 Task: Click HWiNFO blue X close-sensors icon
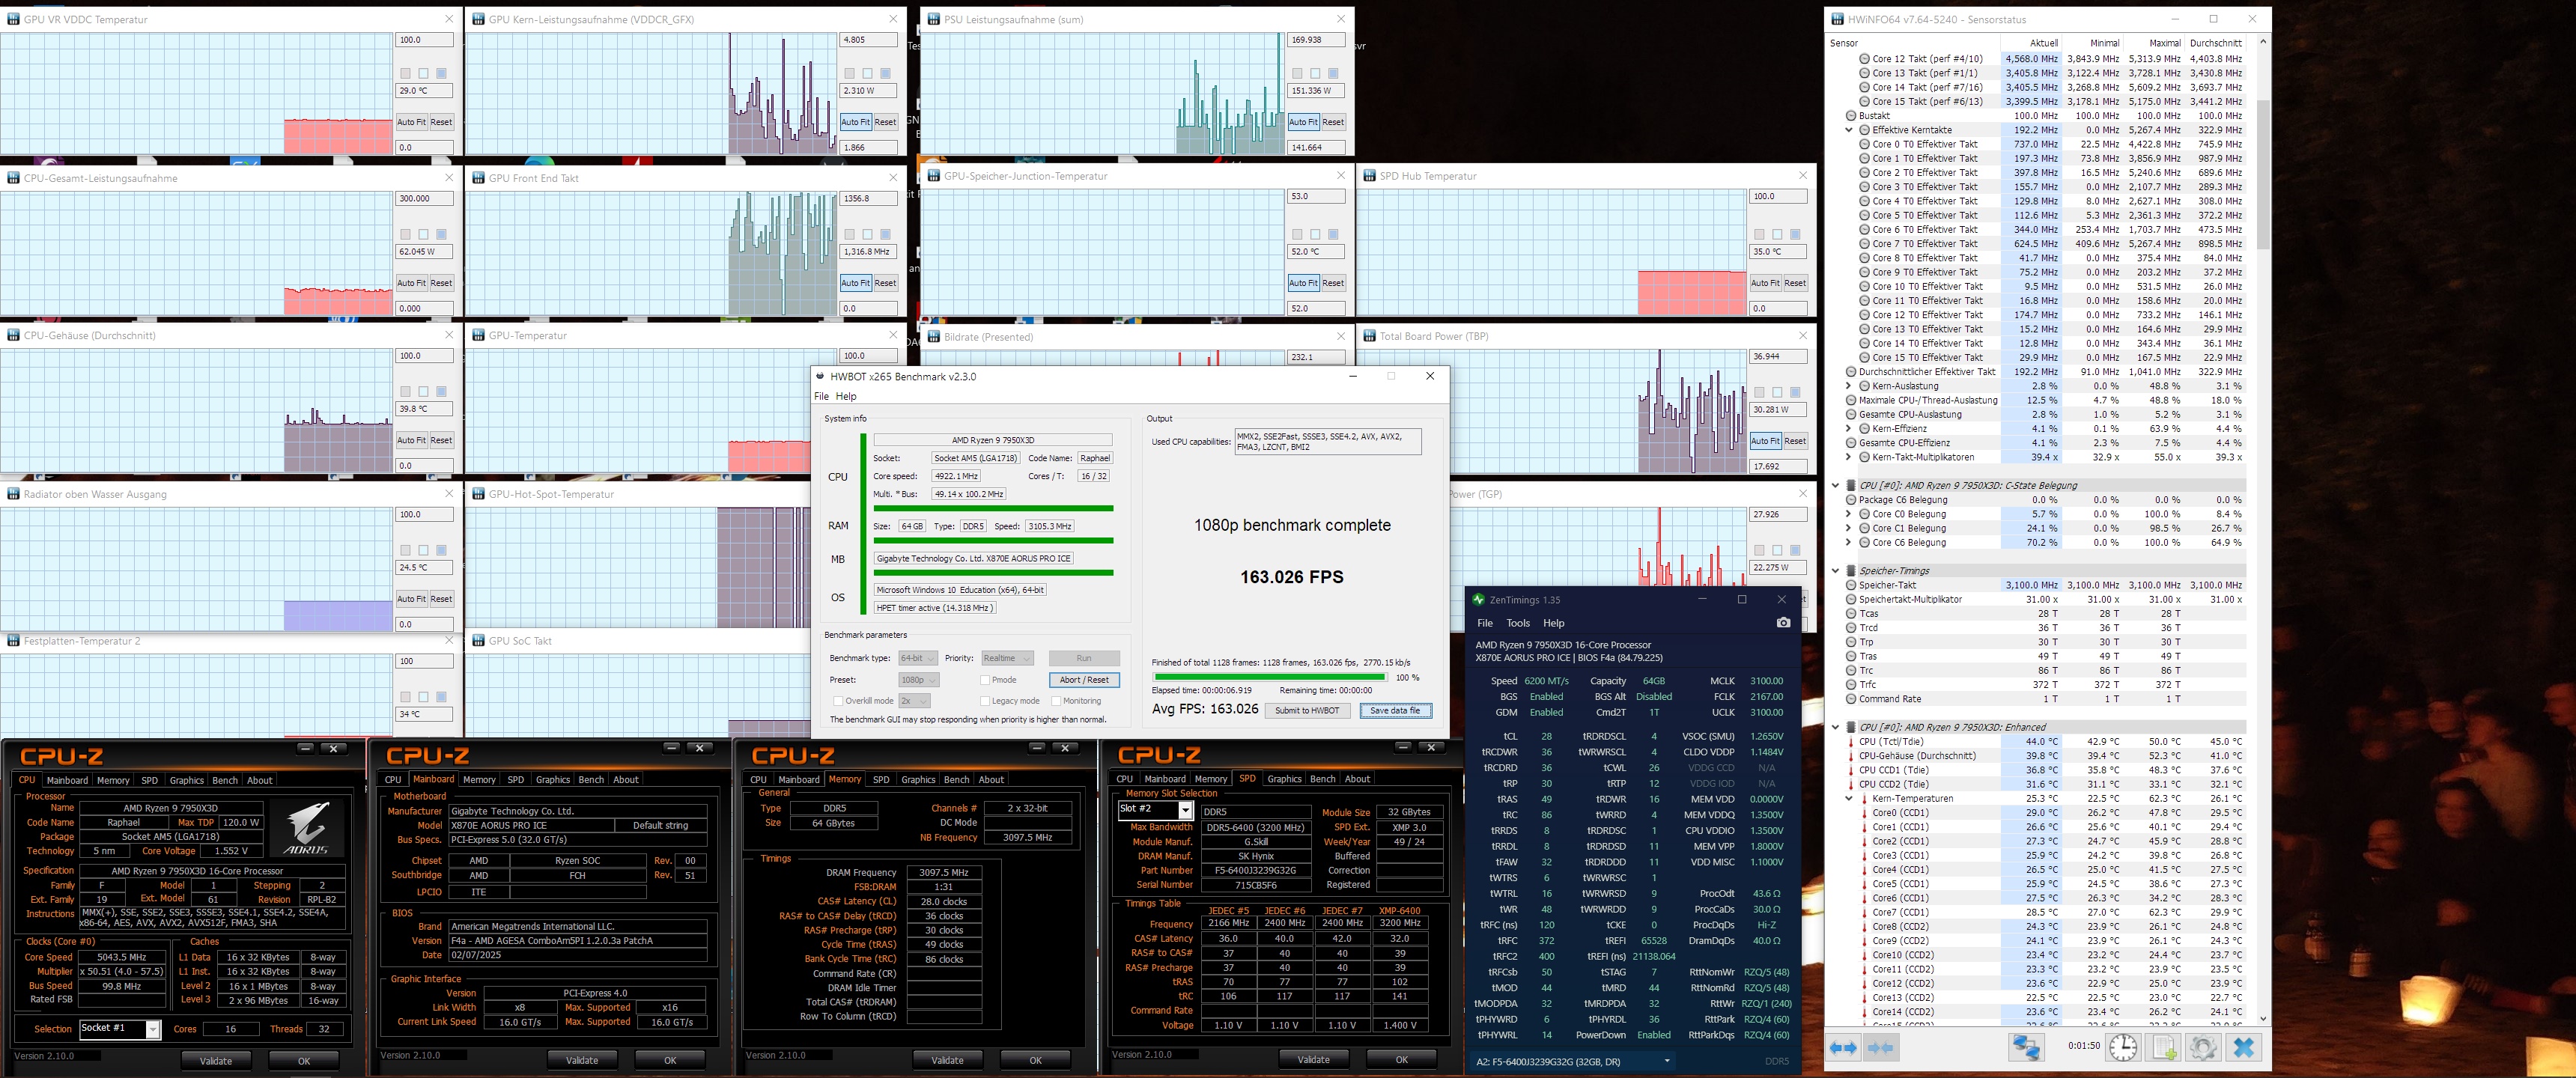[2244, 1047]
